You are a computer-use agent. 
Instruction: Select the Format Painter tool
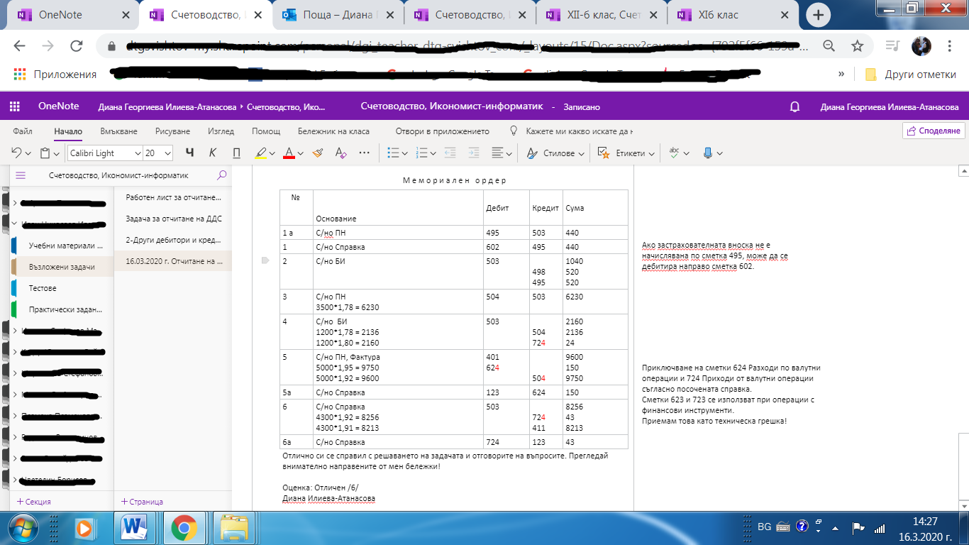click(x=317, y=153)
